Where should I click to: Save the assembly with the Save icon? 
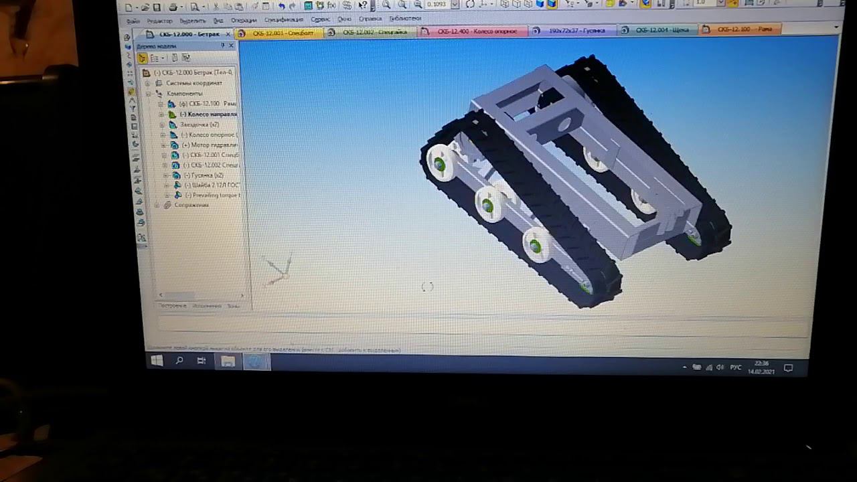tap(157, 7)
